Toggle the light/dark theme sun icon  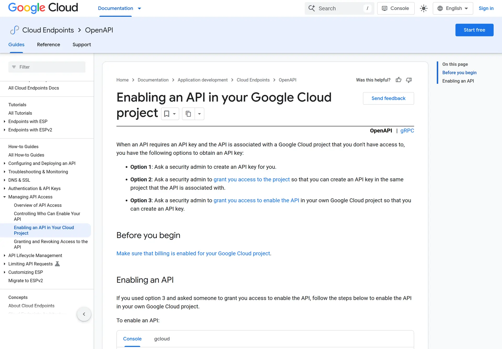[x=424, y=8]
